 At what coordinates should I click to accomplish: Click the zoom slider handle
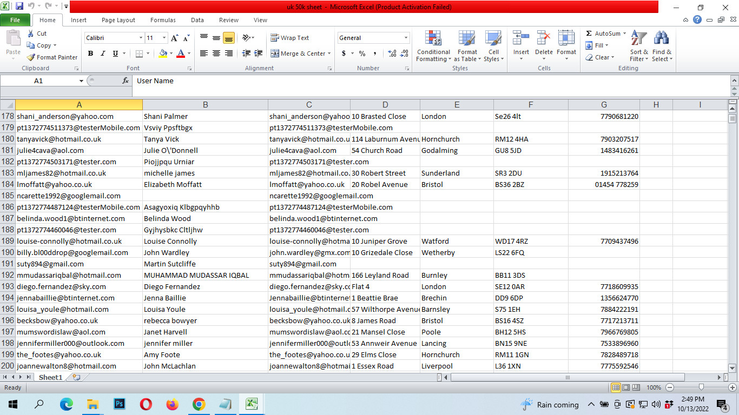[701, 387]
